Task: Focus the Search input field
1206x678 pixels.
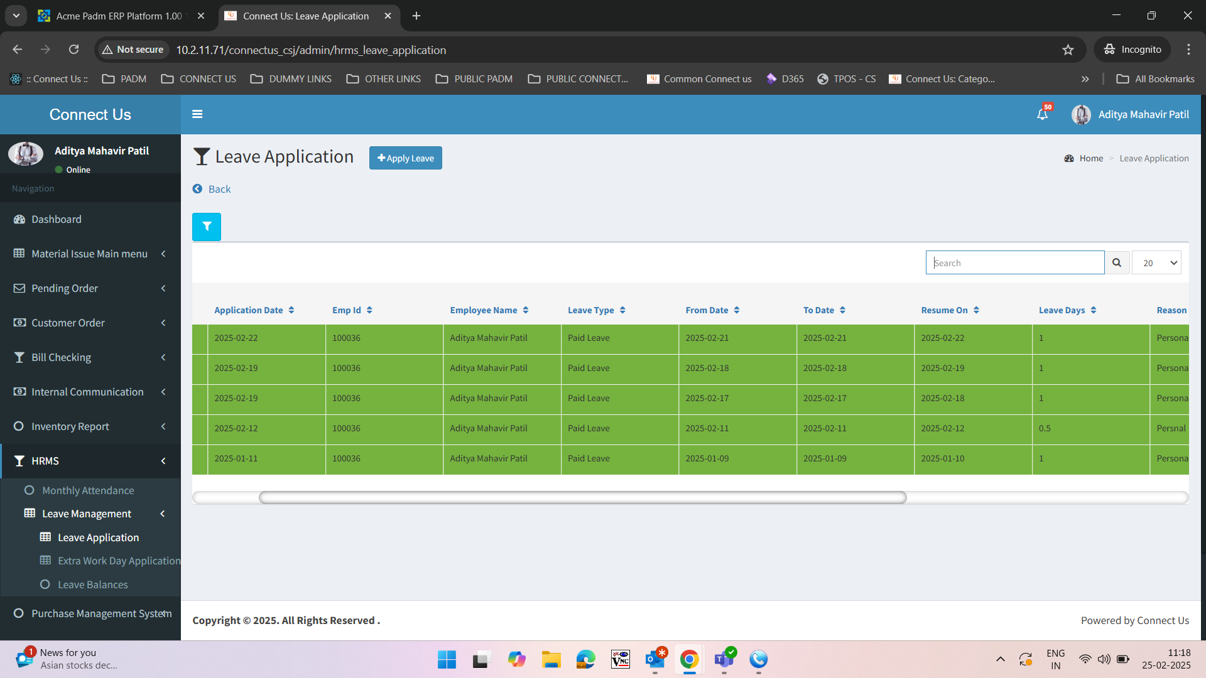Action: point(1015,262)
